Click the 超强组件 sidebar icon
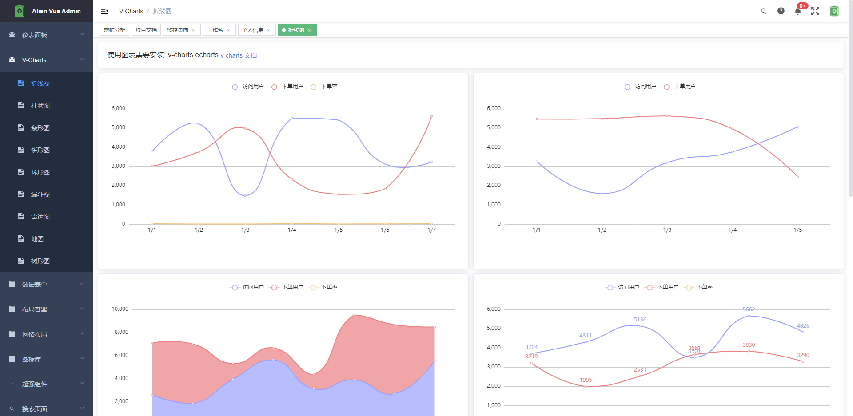Image resolution: width=853 pixels, height=416 pixels. pos(12,384)
